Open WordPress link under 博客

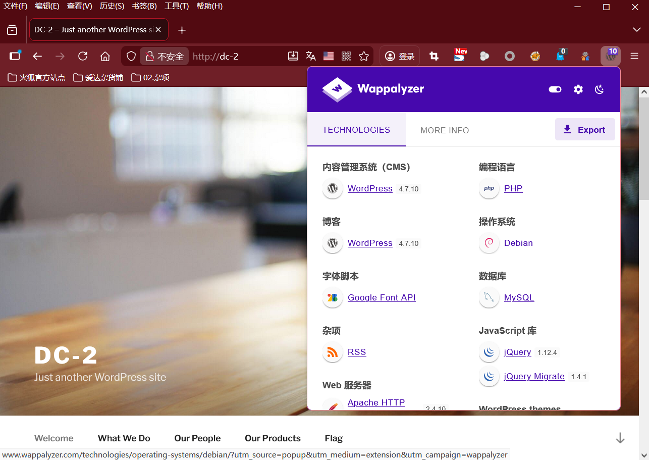pyautogui.click(x=370, y=243)
